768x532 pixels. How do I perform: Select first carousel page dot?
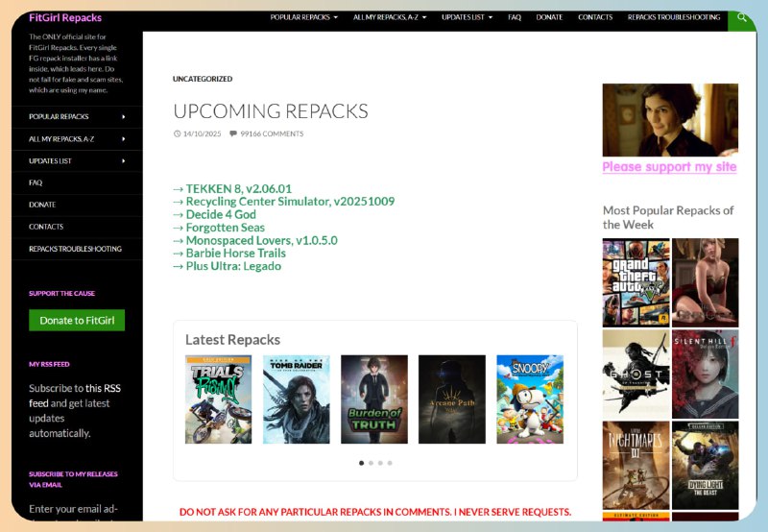[x=362, y=463]
